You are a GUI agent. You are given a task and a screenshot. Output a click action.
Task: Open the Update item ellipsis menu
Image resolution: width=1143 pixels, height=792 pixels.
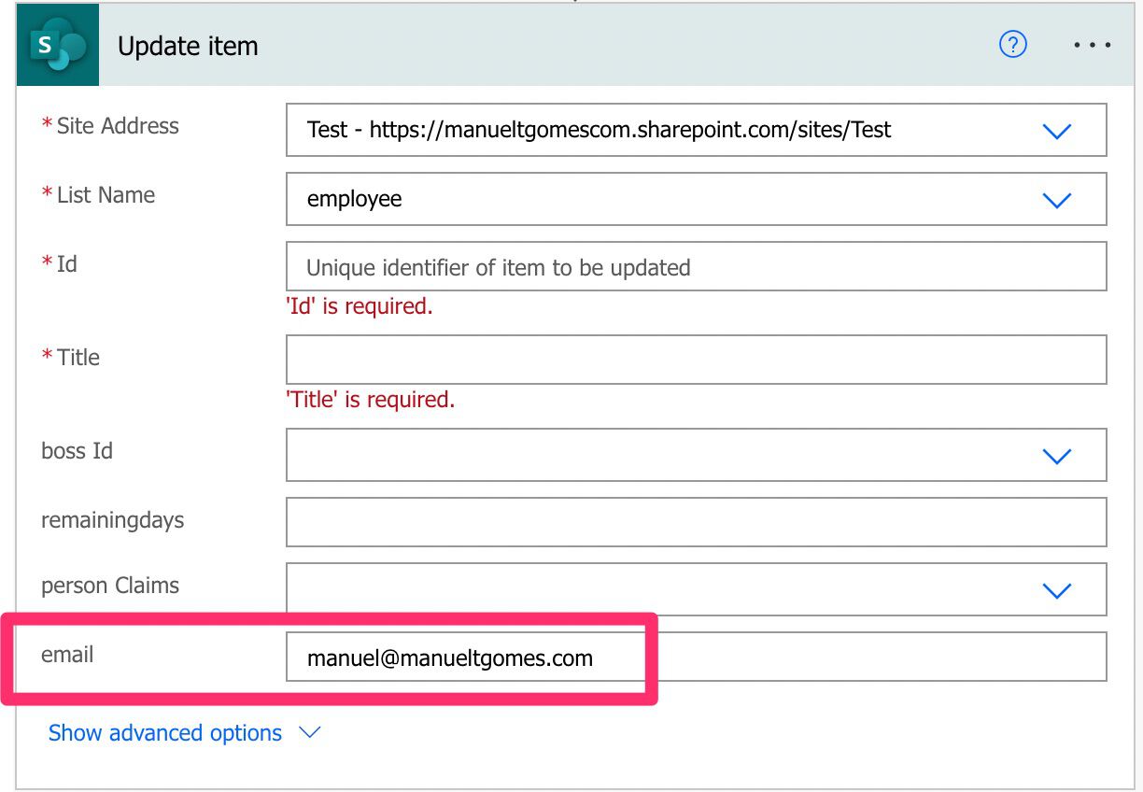point(1092,45)
